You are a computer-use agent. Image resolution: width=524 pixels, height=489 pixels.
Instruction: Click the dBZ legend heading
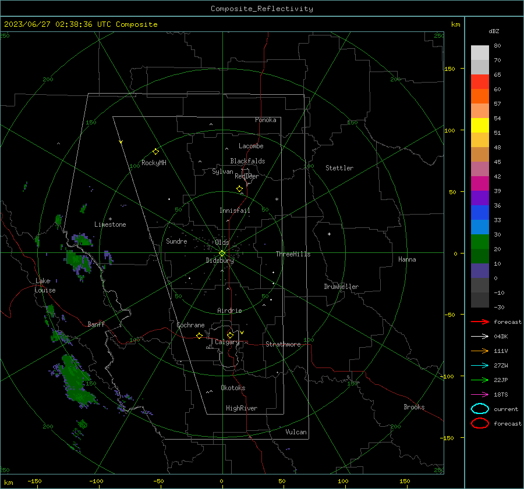(494, 31)
